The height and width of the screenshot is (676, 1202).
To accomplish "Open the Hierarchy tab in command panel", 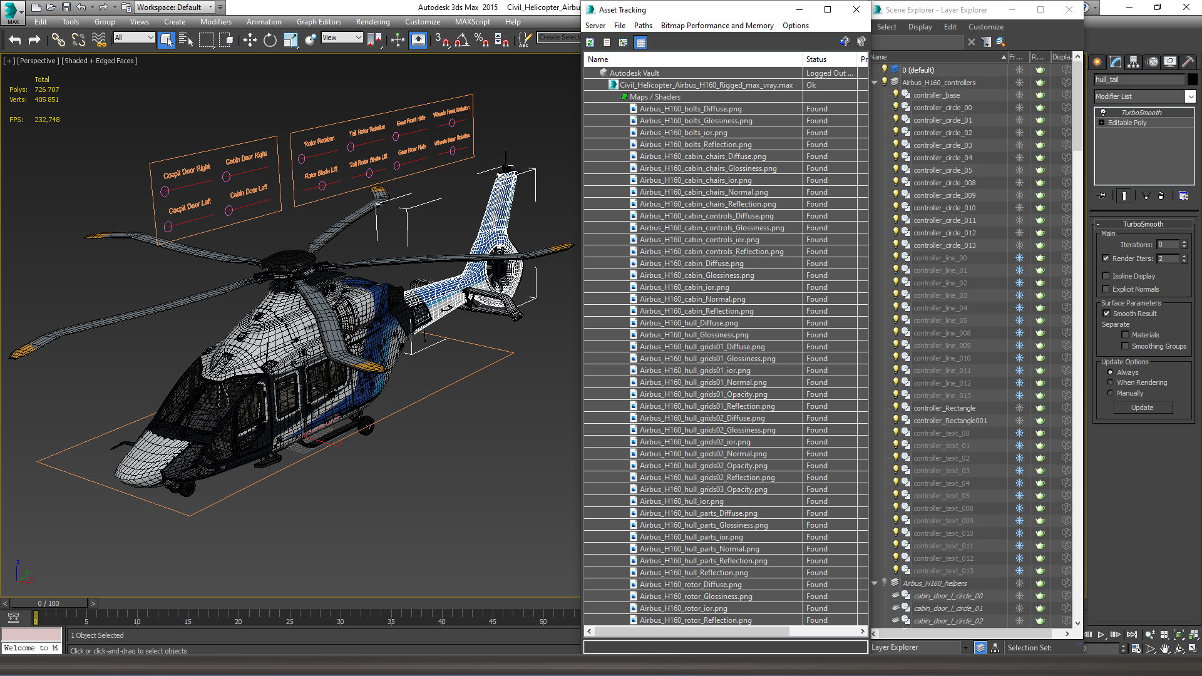I will (1134, 61).
